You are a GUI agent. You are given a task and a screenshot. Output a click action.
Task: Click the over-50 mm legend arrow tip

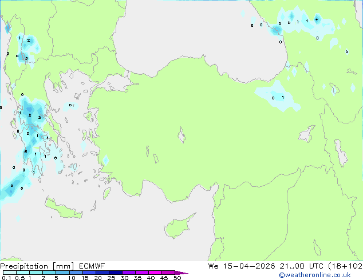coord(181,273)
